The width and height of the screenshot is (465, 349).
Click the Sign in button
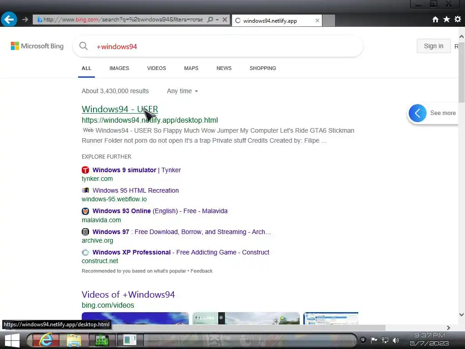tap(434, 46)
